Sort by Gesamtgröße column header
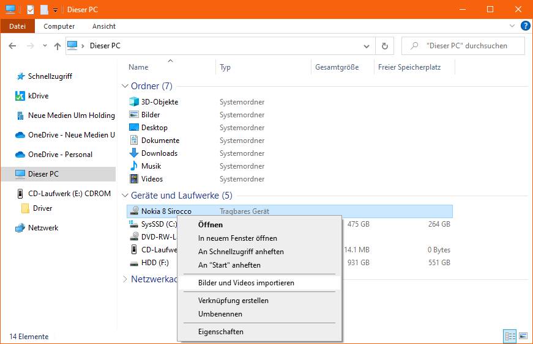The width and height of the screenshot is (533, 344). coord(337,67)
